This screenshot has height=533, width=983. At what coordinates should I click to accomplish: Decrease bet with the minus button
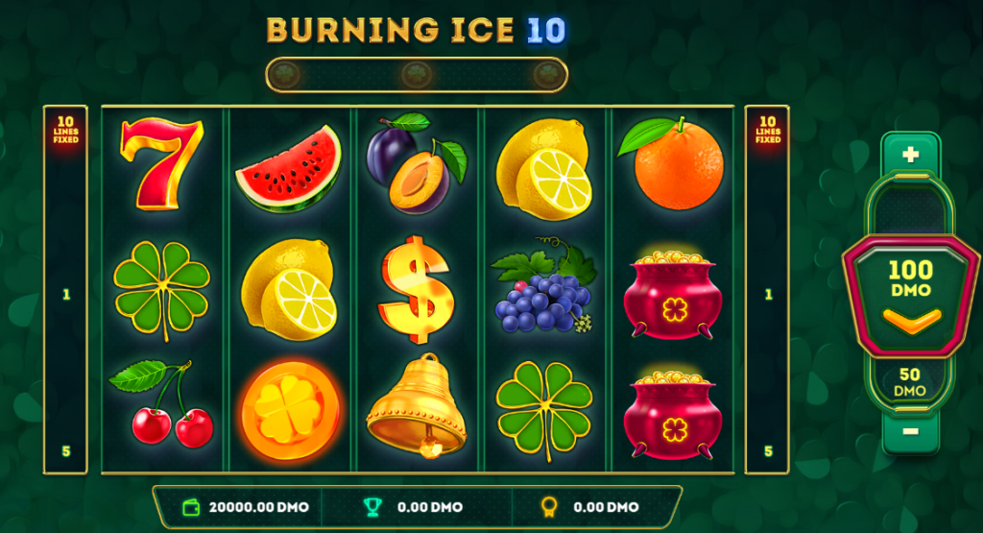910,431
